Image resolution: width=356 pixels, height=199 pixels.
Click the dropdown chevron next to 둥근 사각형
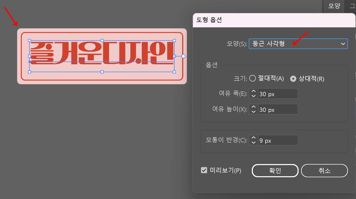[344, 44]
